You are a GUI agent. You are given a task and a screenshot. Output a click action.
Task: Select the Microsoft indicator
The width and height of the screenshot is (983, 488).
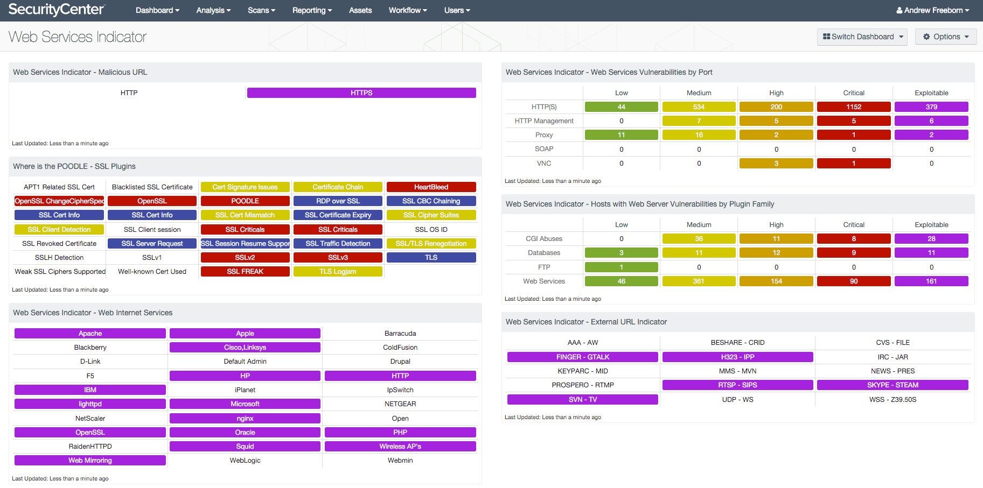[x=245, y=404]
